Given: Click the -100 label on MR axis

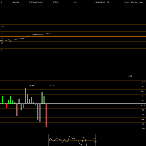Looking at the screenshot, I should click(x=143, y=129).
